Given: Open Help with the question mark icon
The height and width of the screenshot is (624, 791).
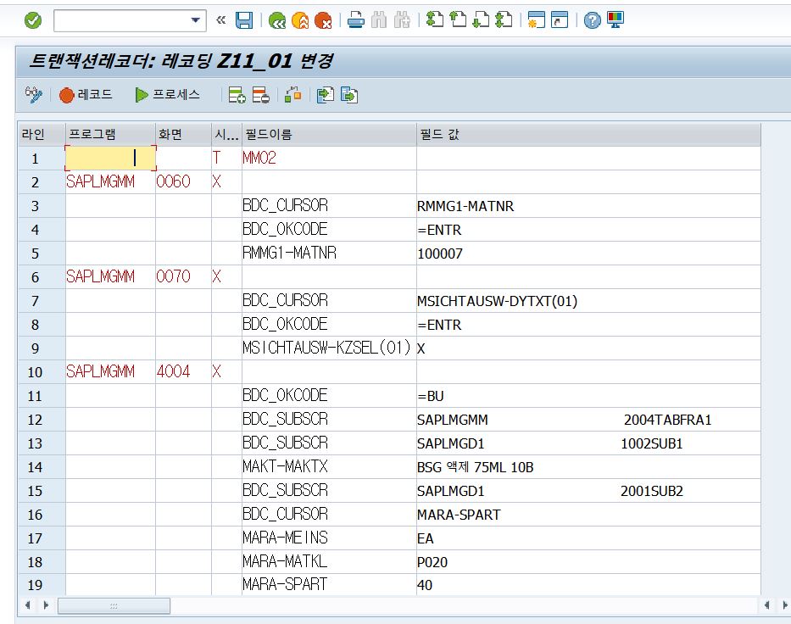Looking at the screenshot, I should (x=593, y=19).
